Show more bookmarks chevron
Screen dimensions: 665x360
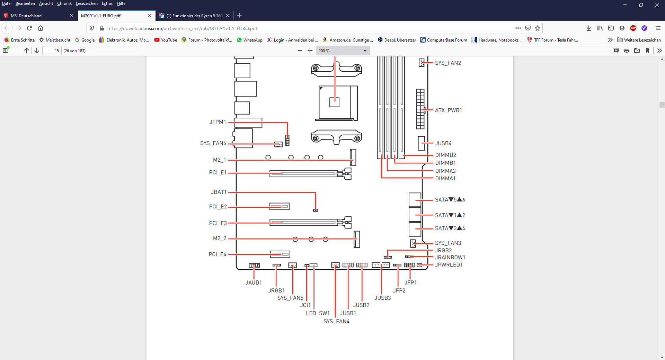click(x=610, y=40)
